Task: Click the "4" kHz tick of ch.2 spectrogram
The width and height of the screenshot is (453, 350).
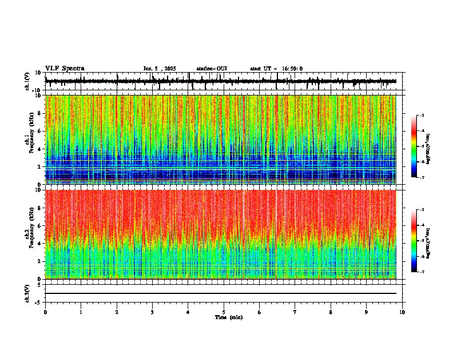Action: click(x=40, y=244)
